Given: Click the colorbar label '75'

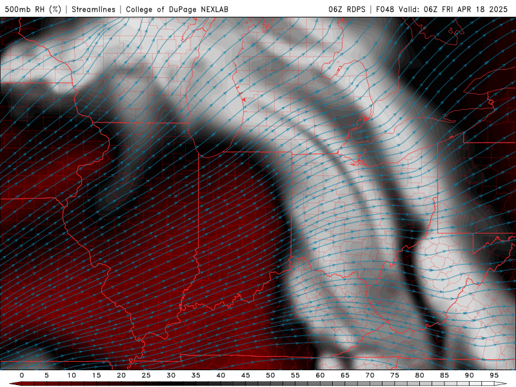Looking at the screenshot, I should (395, 375).
